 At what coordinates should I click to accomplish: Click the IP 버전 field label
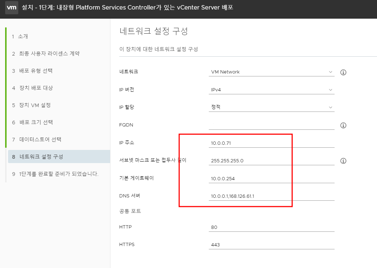(x=127, y=90)
